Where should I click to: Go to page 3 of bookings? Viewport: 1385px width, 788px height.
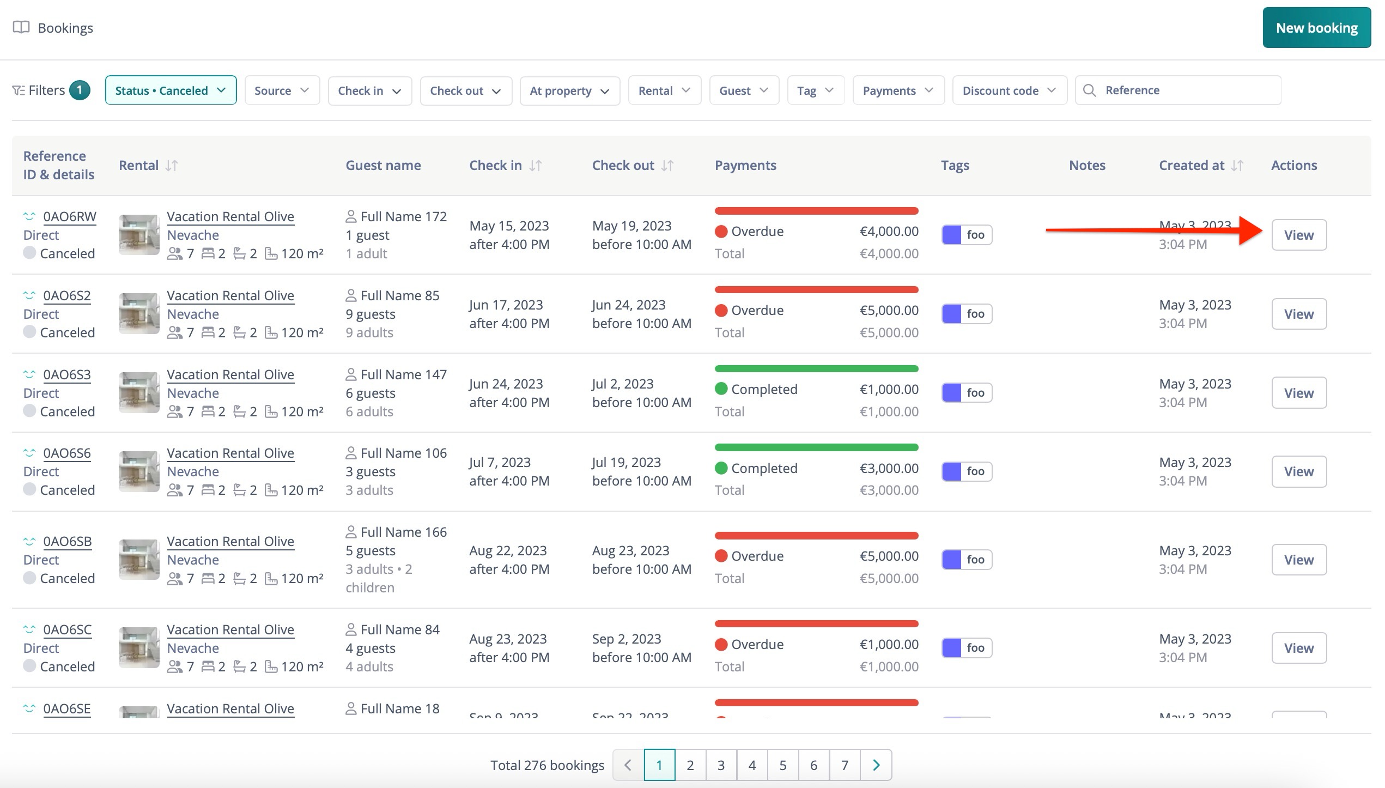click(x=721, y=765)
